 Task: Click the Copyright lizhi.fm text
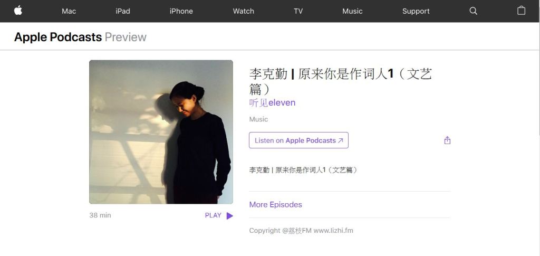pyautogui.click(x=301, y=231)
